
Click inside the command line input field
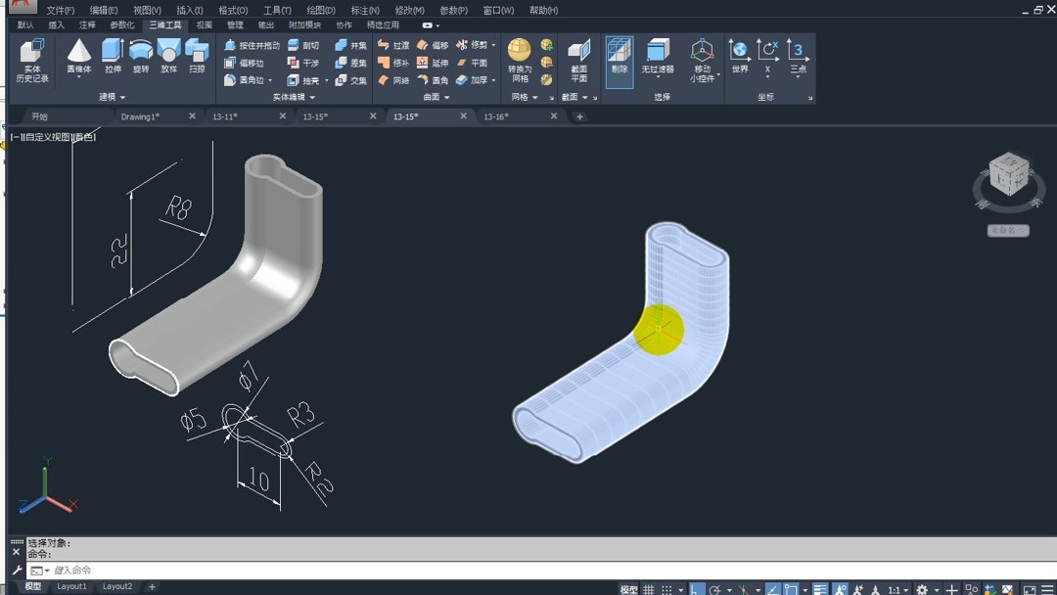coord(147,570)
